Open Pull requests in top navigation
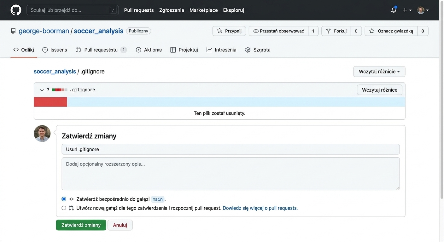Screen dimensions: 444x242 pyautogui.click(x=139, y=10)
